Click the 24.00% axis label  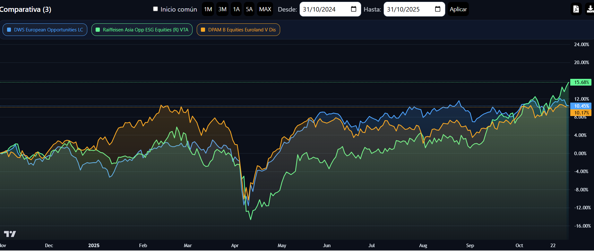[581, 45]
